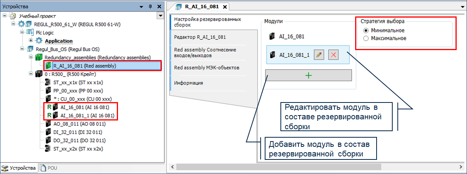
Task: Pin the Devices panel with pin icon
Action: coord(150,6)
